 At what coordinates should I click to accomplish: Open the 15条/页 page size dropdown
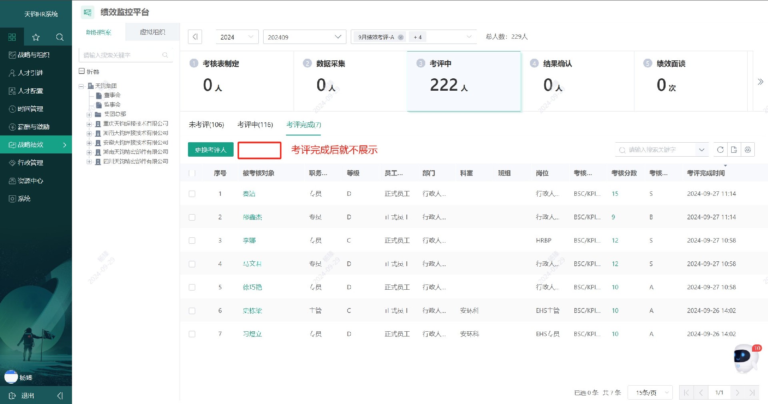pyautogui.click(x=650, y=392)
